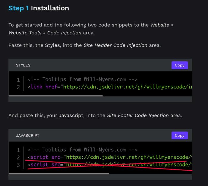Click the Styles code horizontal scrollbar
This screenshot has height=186, width=208.
[x=56, y=96]
